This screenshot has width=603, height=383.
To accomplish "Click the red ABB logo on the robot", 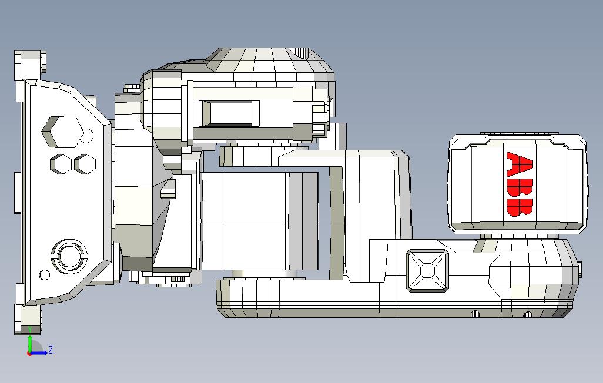I will (520, 184).
